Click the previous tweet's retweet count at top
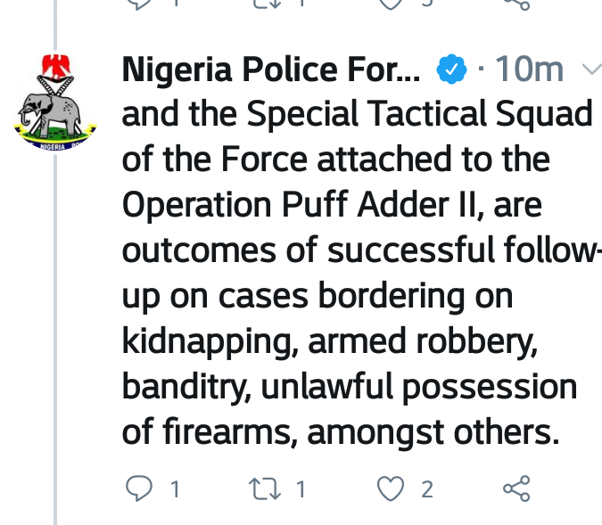602x525 pixels. click(301, 3)
